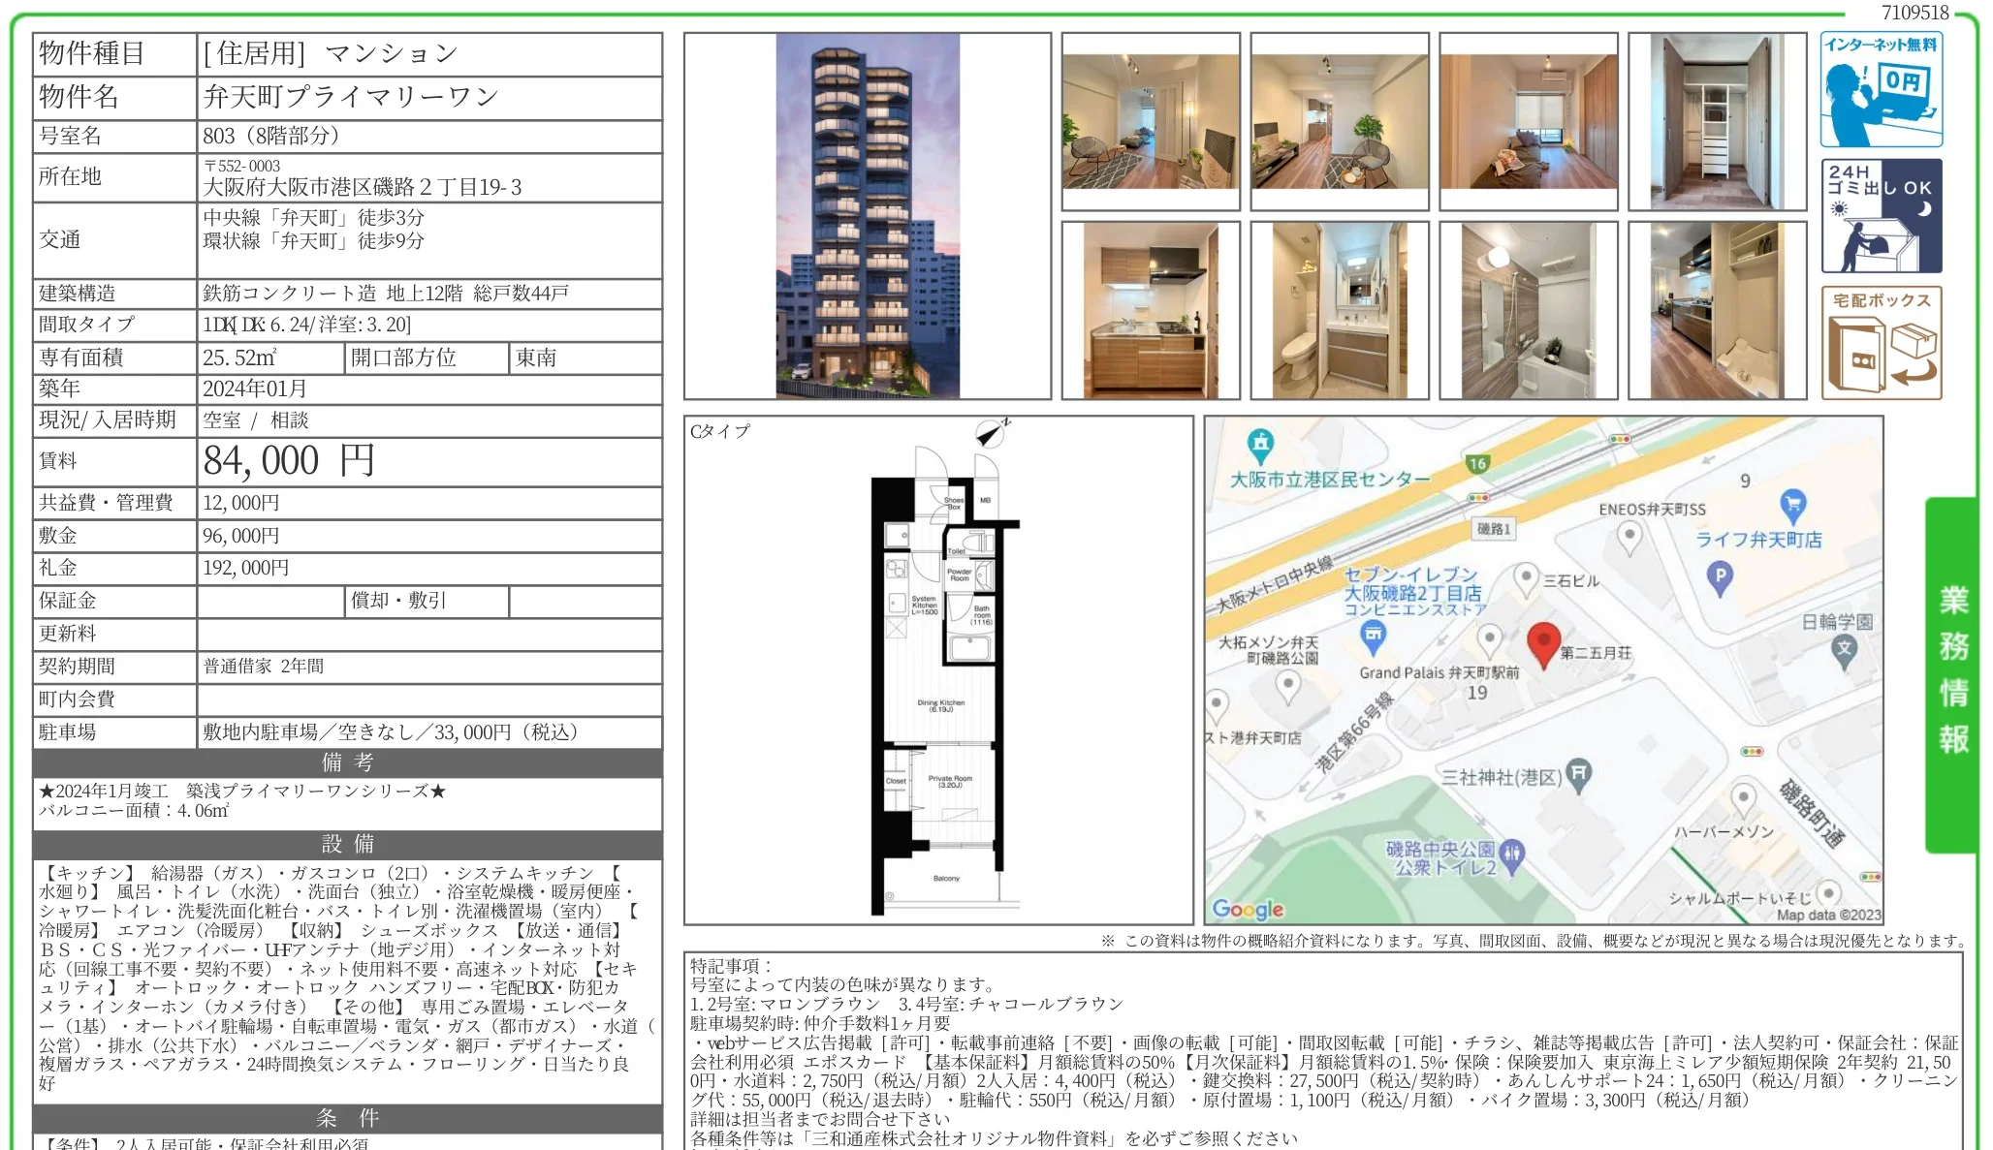
Task: Open the kitchen photo thumbnail
Action: click(x=1150, y=310)
